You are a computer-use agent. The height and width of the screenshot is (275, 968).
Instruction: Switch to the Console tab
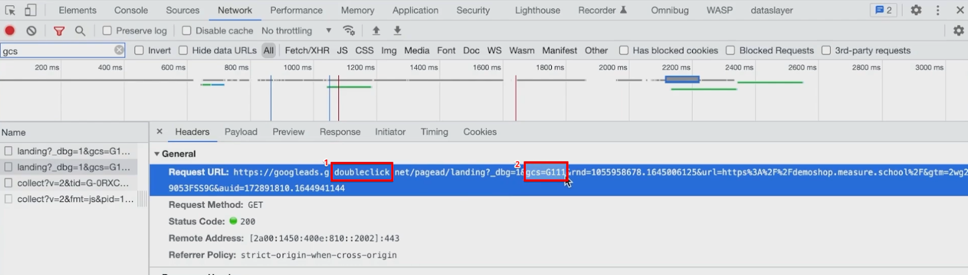pyautogui.click(x=131, y=10)
